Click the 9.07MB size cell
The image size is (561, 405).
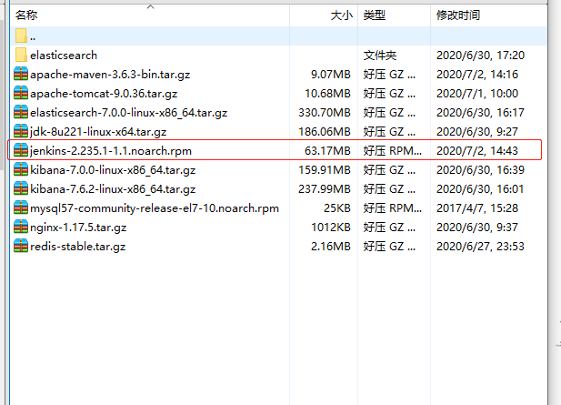[331, 75]
